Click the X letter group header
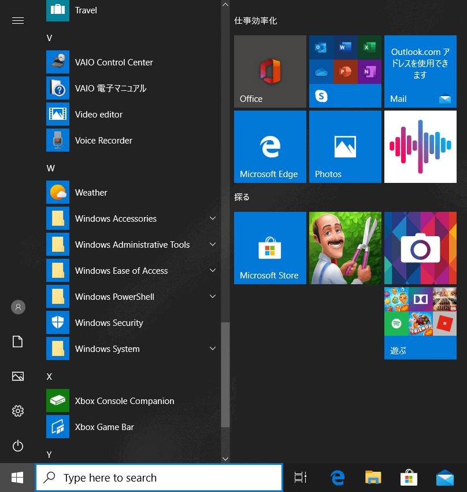The image size is (467, 492). click(49, 377)
